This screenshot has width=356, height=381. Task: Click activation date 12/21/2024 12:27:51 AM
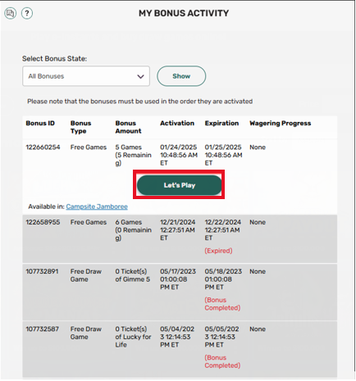[x=178, y=230]
